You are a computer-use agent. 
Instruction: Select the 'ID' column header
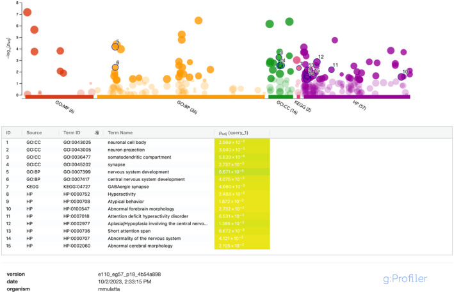coord(8,133)
